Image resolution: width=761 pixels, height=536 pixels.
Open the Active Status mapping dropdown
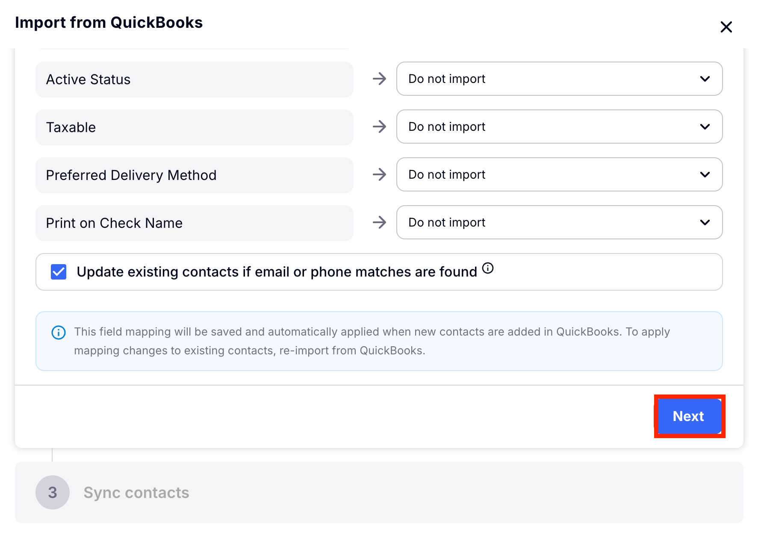[559, 79]
